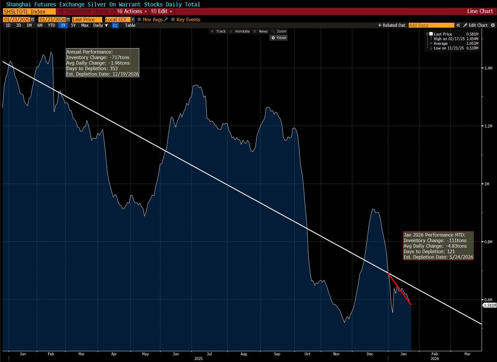497x362 pixels.
Task: Select the 1M time range
Action: click(29, 25)
